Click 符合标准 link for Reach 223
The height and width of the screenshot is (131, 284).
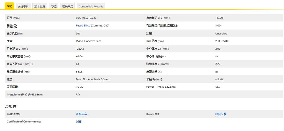(221, 114)
